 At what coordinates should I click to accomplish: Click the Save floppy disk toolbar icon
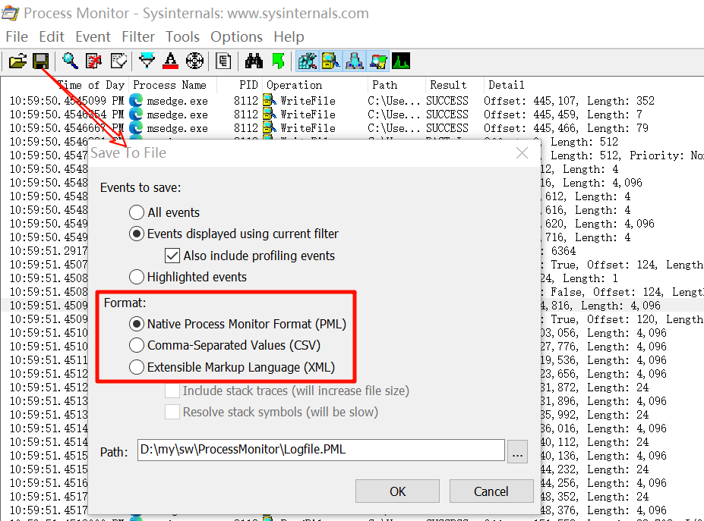coord(41,61)
